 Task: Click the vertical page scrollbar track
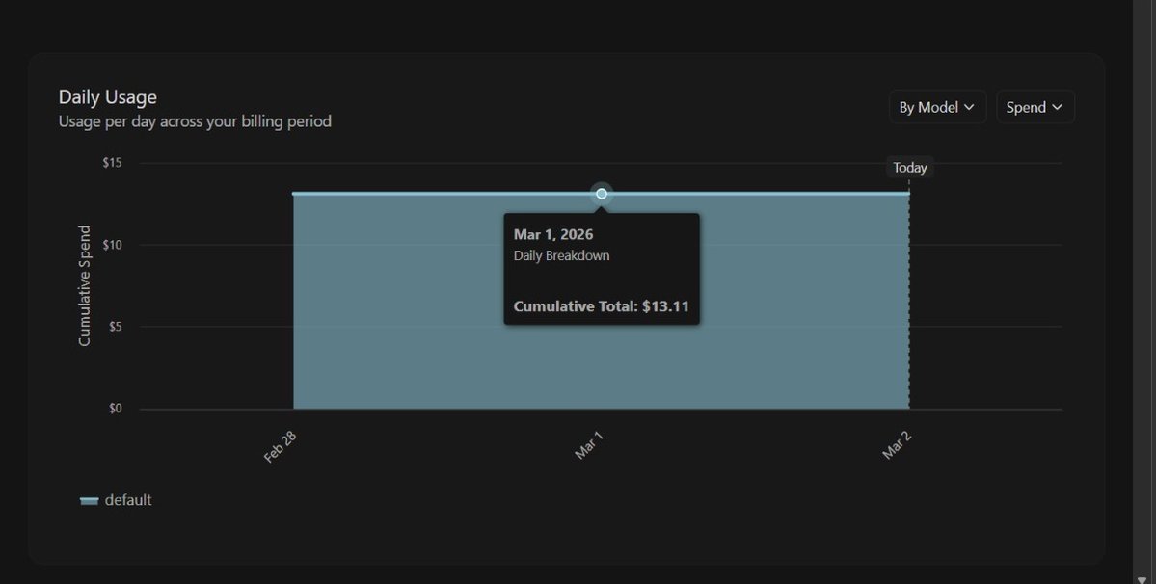coord(1143,287)
